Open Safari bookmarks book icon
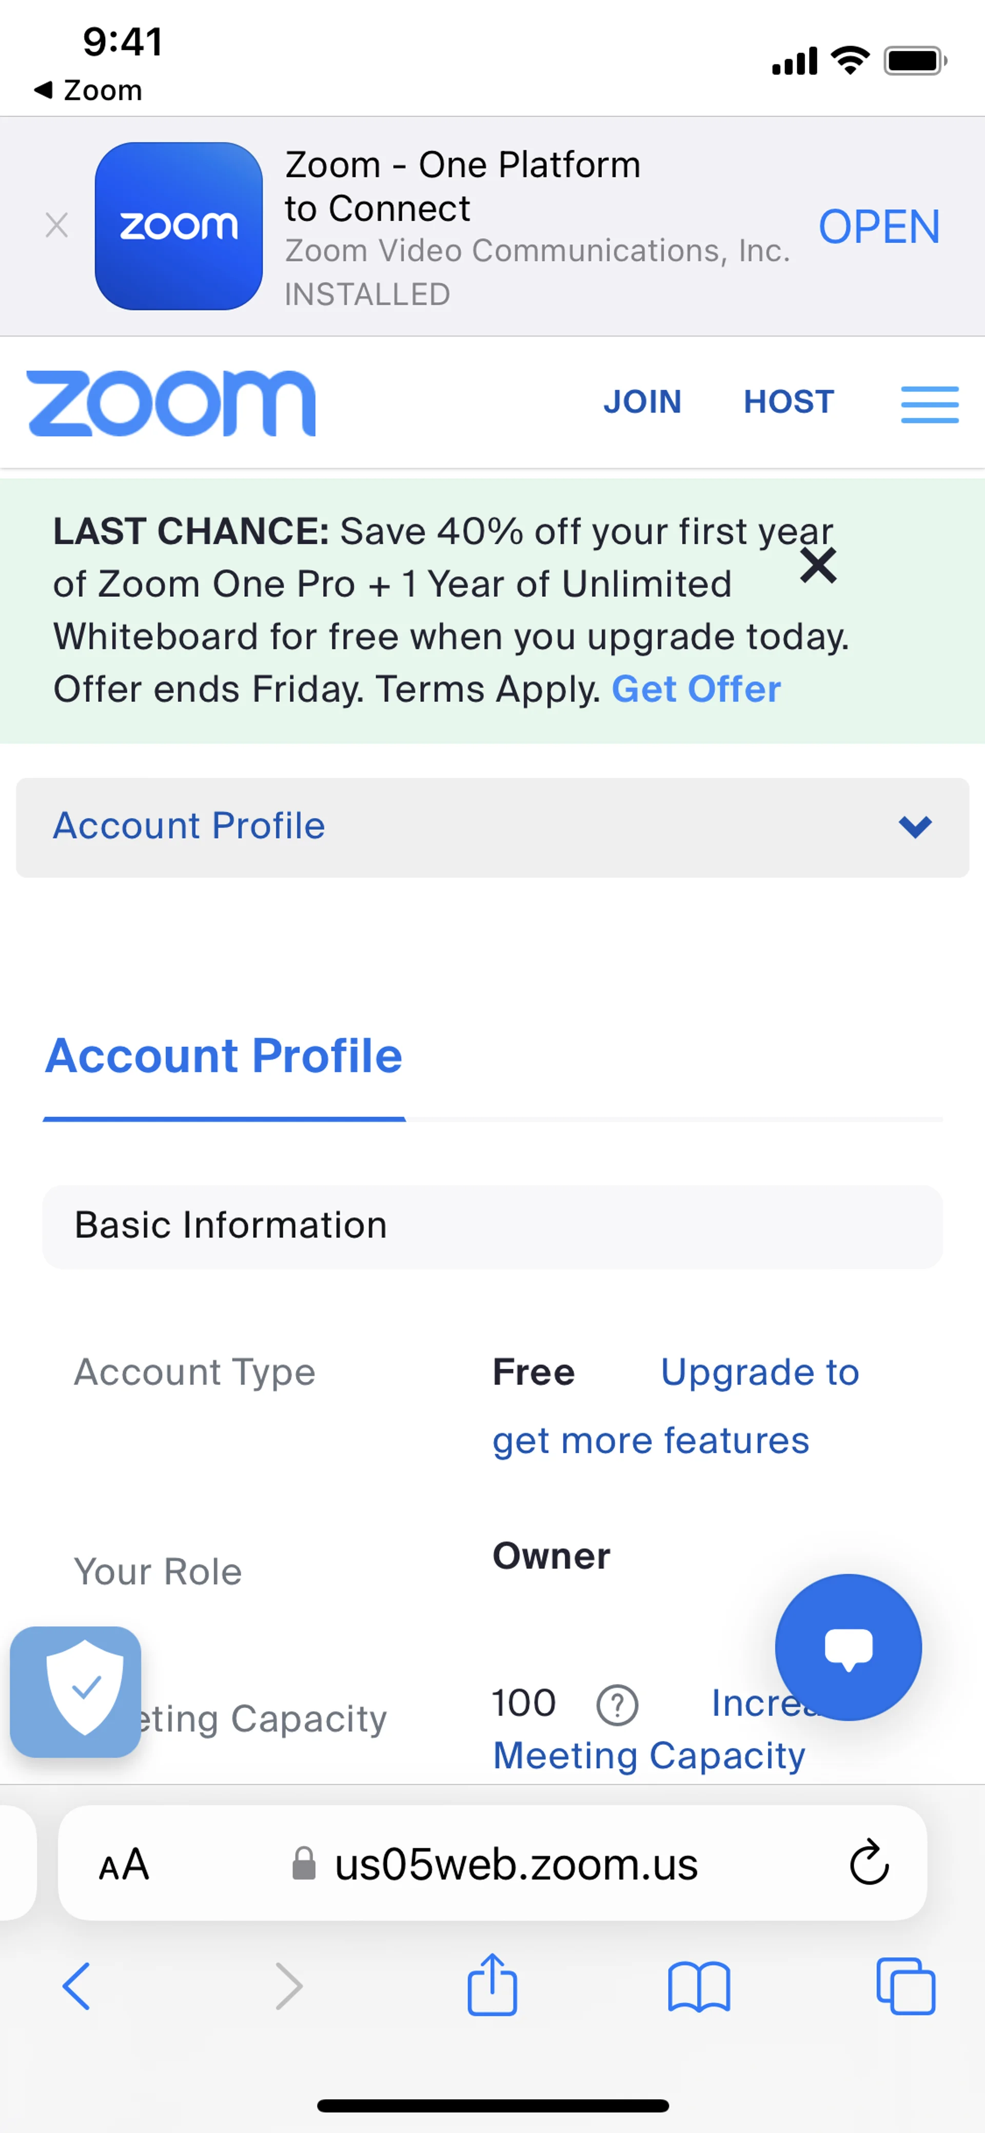Viewport: 985px width, 2133px height. 699,1986
